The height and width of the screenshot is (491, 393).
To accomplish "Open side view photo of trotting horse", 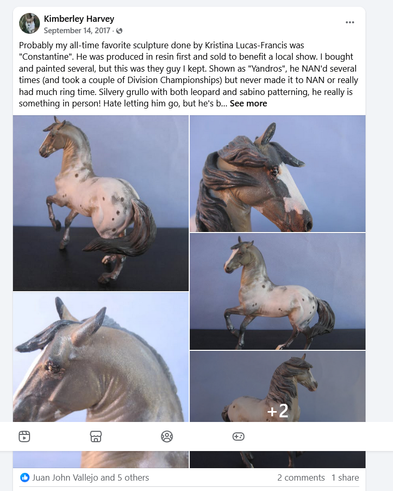I will pyautogui.click(x=277, y=291).
